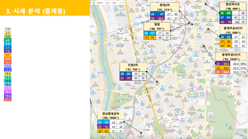
Task: Select 노원구 in the map breadcrumb
Action: pos(108,3)
